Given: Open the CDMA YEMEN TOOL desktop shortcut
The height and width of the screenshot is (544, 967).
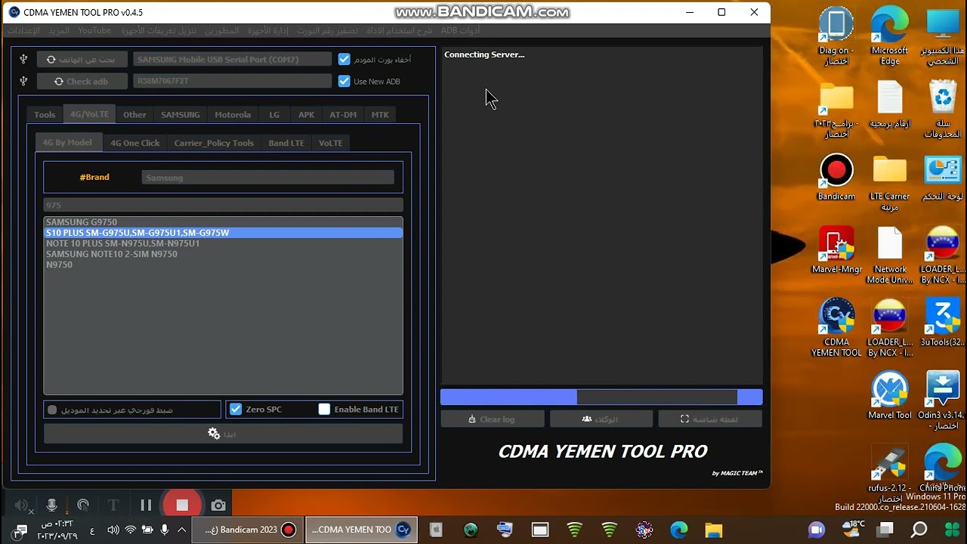Looking at the screenshot, I should [836, 328].
